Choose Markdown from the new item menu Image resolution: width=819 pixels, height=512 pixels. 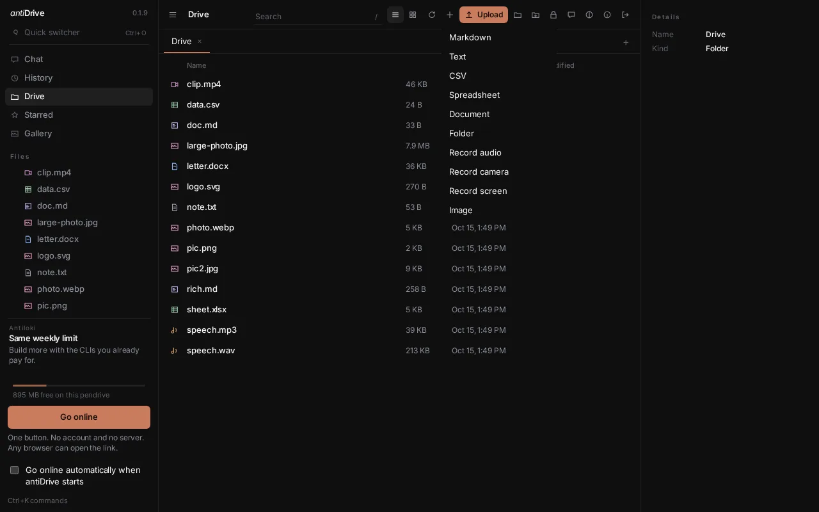pos(499,37)
